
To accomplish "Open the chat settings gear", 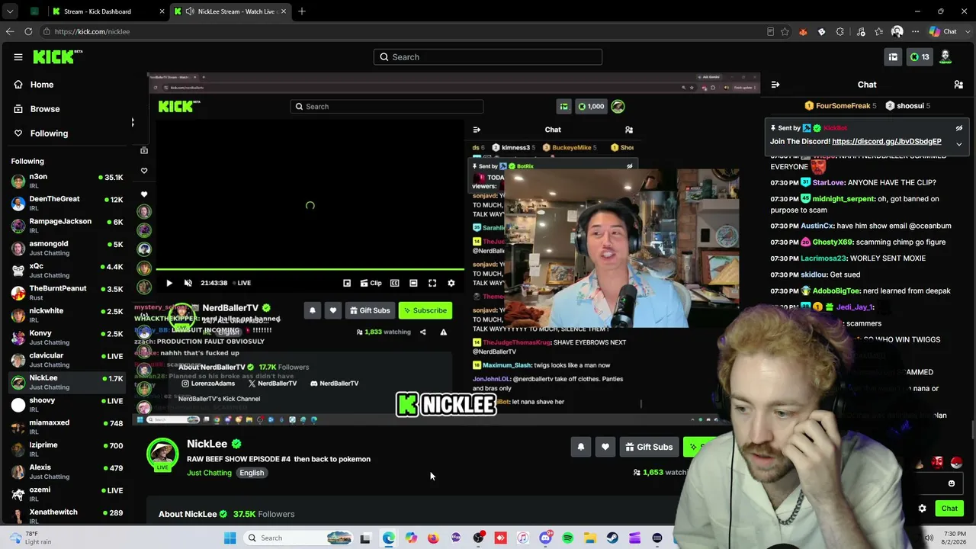I will tap(922, 509).
